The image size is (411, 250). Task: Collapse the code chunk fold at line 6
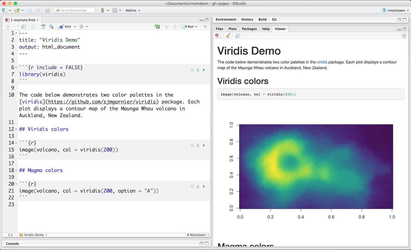click(x=16, y=67)
